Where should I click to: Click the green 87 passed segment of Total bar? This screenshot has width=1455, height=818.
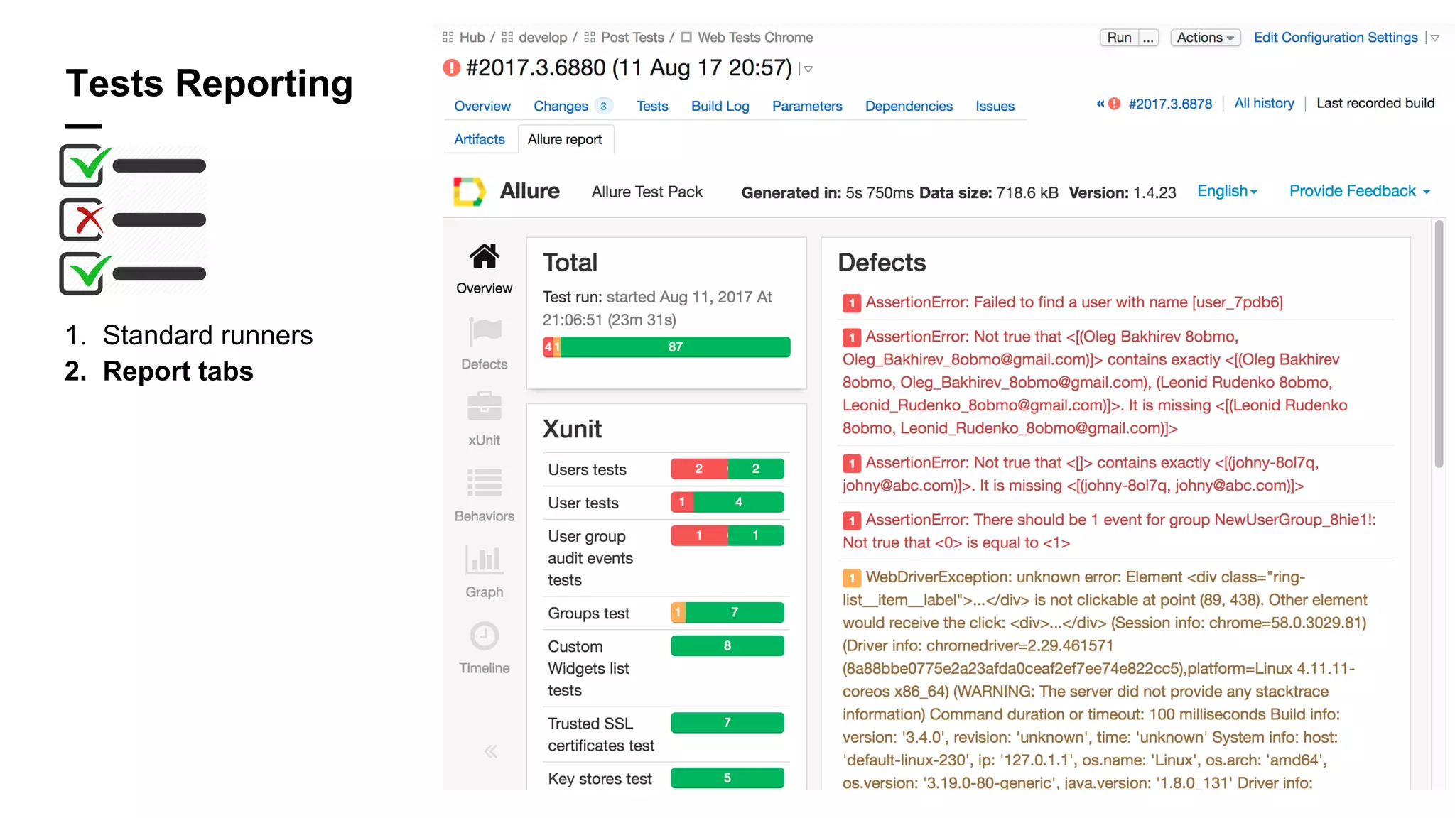[x=675, y=347]
